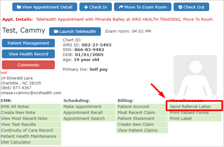Image resolution: width=224 pixels, height=147 pixels.
Task: Launch Telehealth video session
Action: tap(75, 32)
